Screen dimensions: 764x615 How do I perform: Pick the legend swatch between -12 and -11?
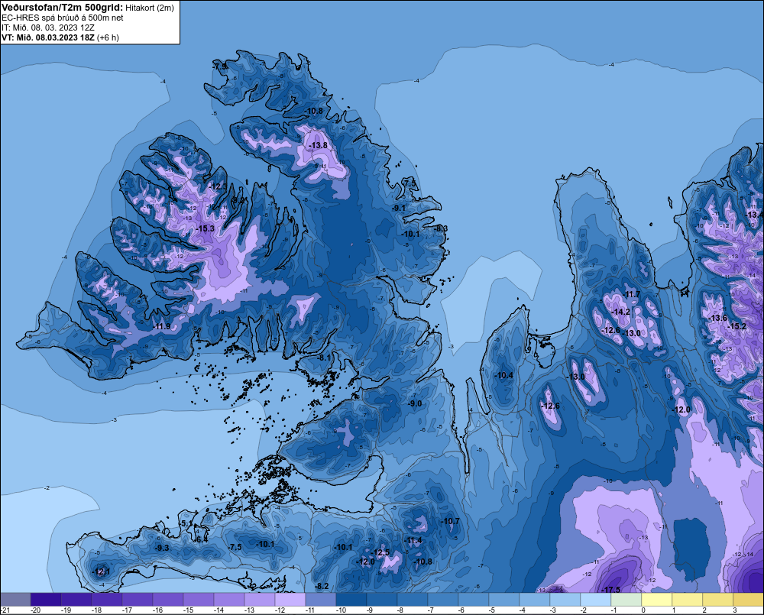click(290, 599)
